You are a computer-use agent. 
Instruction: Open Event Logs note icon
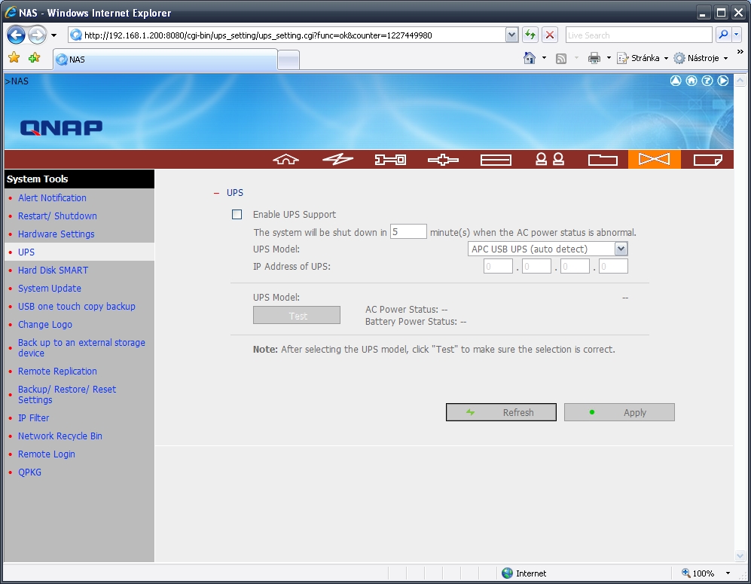coord(707,160)
